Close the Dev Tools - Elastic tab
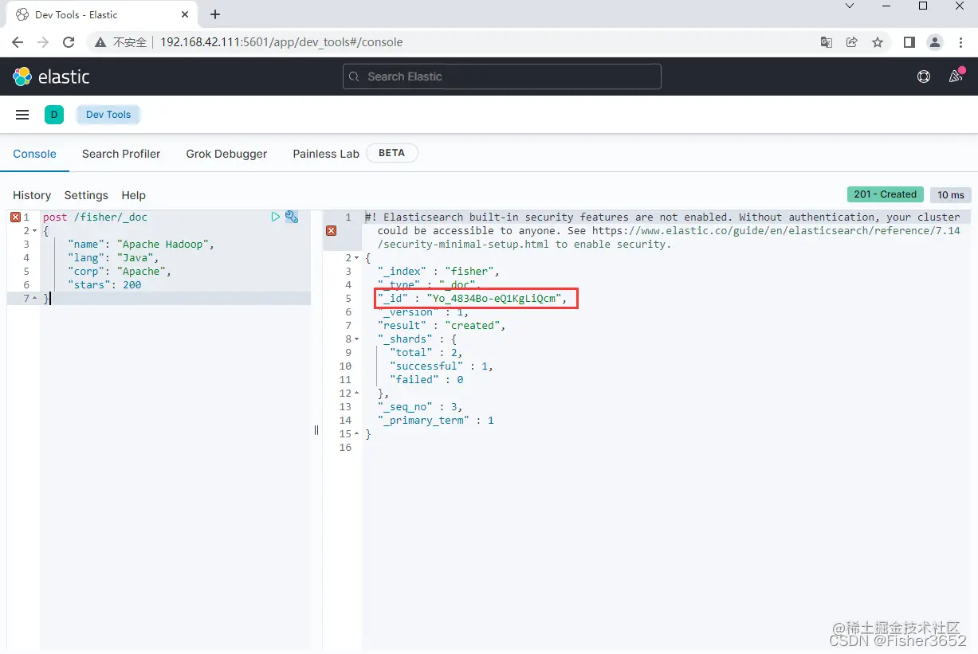The image size is (978, 654). click(x=185, y=14)
